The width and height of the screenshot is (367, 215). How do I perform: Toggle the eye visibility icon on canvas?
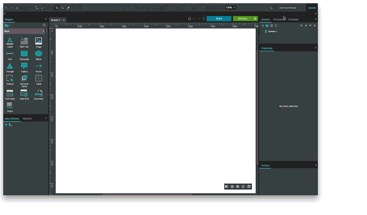pyautogui.click(x=232, y=187)
